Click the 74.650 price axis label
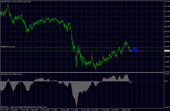This screenshot has height=111, width=170. click(167, 62)
